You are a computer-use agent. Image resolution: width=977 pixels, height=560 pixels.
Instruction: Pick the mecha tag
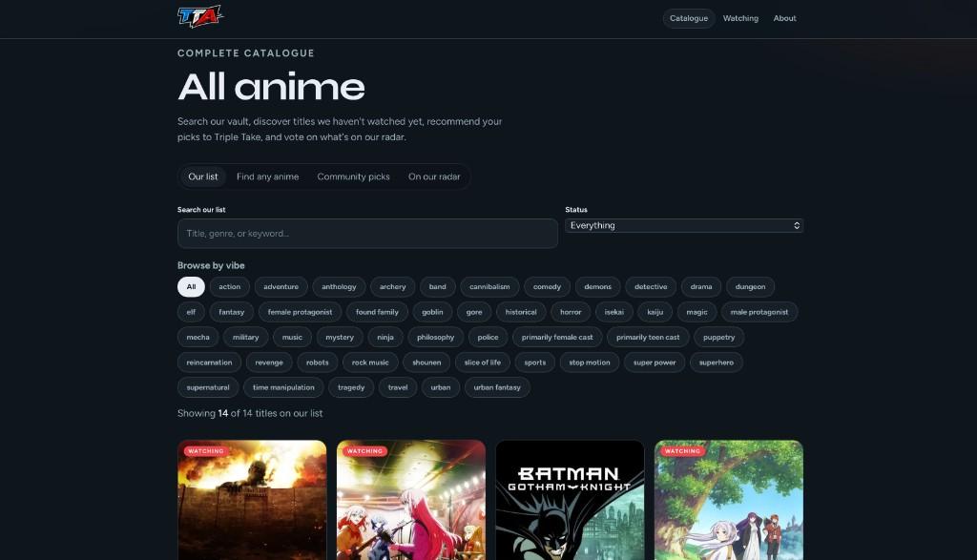point(197,337)
